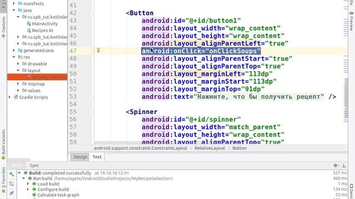Click green status icon beside Configure build
355x199 pixels.
[34, 189]
